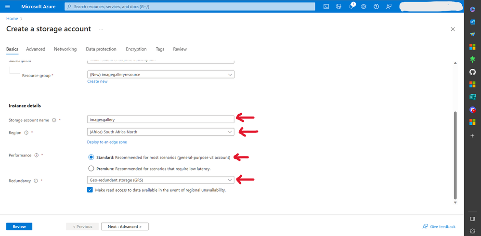The width and height of the screenshot is (481, 236).
Task: Open the Azure portal hamburger menu
Action: (x=8, y=6)
